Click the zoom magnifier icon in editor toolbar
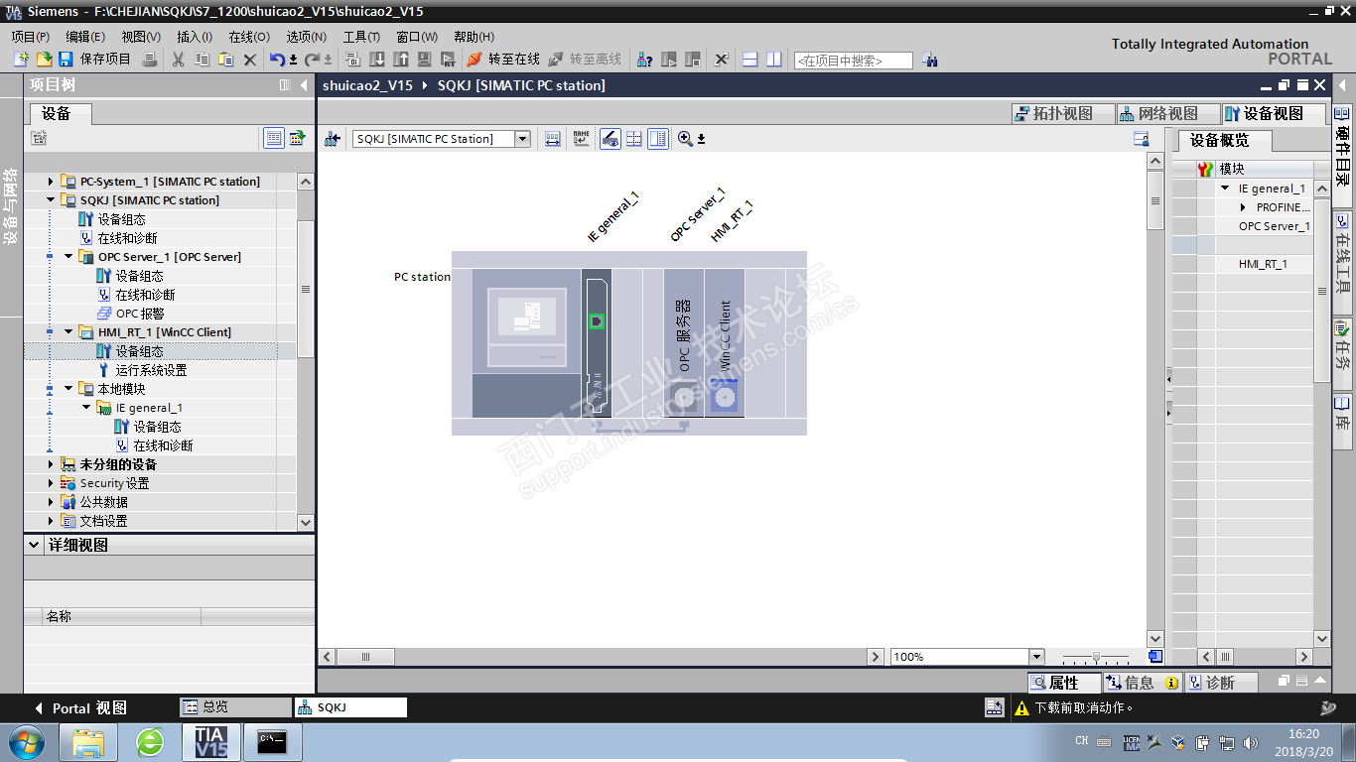1356x762 pixels. point(685,139)
